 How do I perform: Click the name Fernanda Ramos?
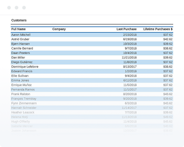pos(23,90)
